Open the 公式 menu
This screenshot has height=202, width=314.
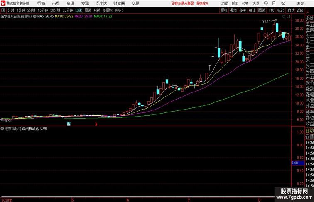pyautogui.click(x=245, y=3)
